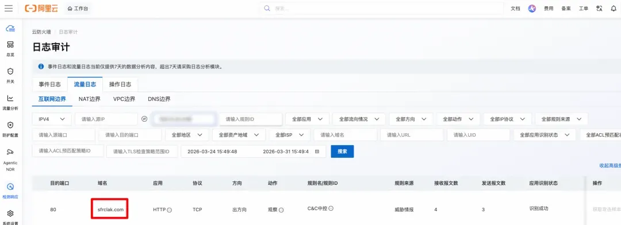The height and width of the screenshot is (225, 621).
Task: Click the 请输入源端口 field
Action: [64, 135]
